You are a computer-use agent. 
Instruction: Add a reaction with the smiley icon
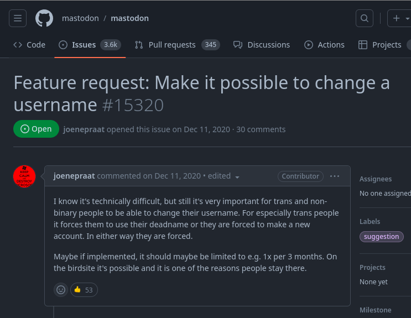[x=61, y=289]
